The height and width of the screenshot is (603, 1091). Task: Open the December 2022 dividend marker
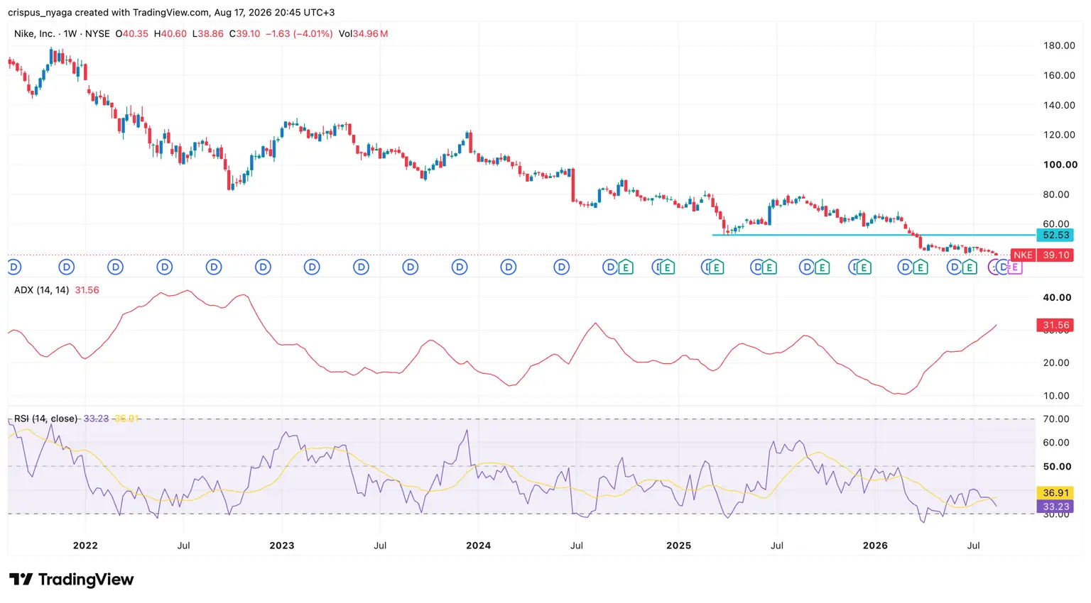[263, 267]
